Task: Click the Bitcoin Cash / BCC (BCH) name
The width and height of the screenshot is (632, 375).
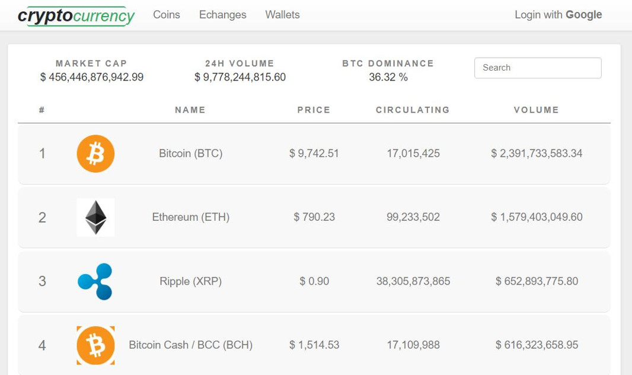Action: (191, 345)
